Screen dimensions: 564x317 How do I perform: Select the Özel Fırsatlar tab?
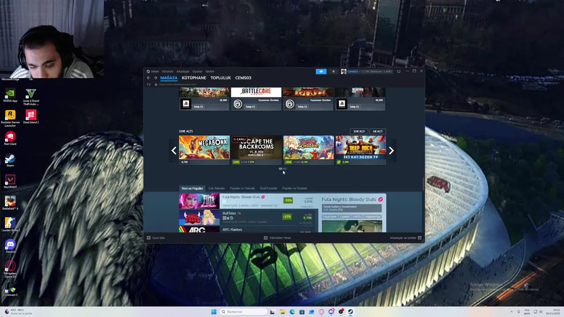[268, 188]
